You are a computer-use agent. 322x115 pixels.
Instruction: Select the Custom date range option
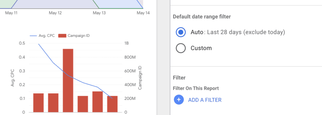tap(181, 48)
